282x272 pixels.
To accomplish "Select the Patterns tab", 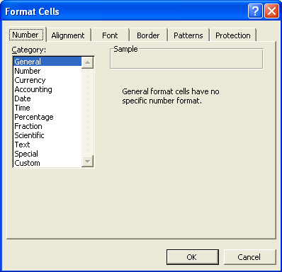I will click(188, 35).
